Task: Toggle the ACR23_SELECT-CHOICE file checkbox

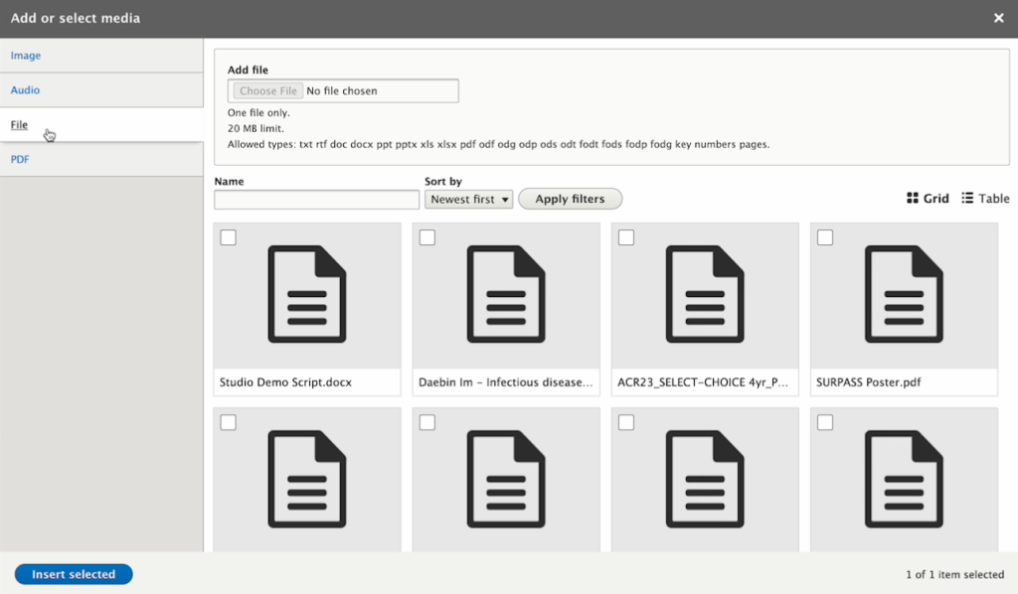Action: tap(626, 237)
